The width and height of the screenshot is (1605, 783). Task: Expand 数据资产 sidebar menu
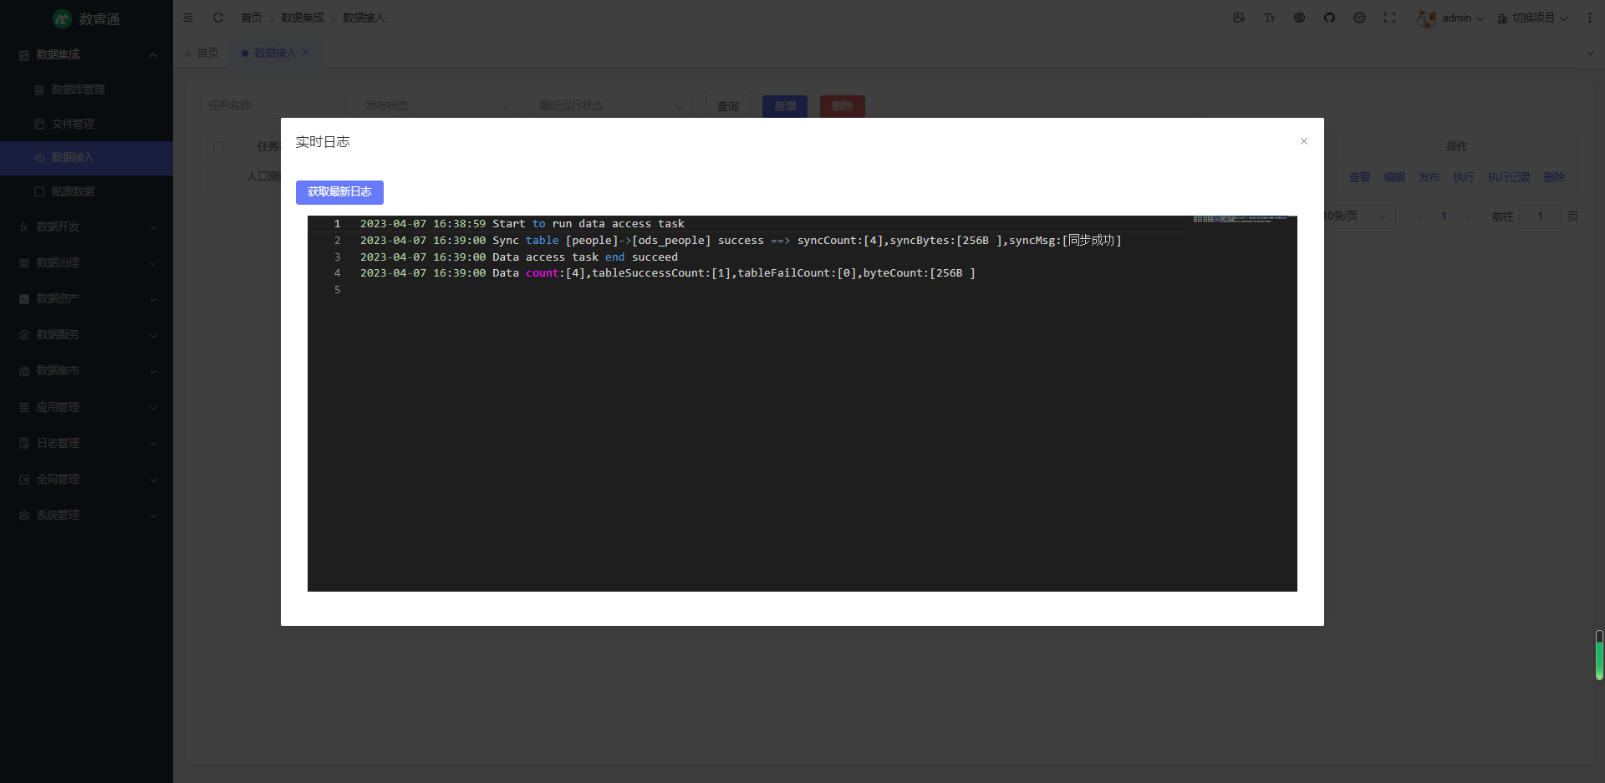(87, 298)
